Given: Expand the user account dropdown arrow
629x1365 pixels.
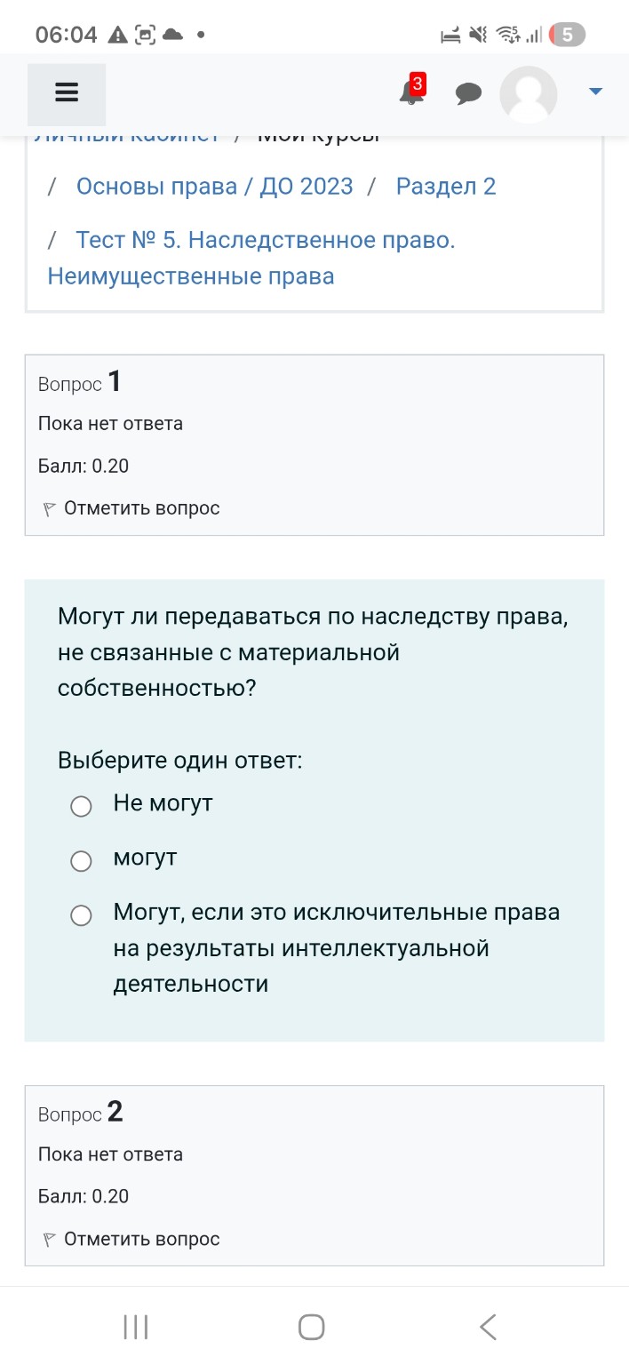Looking at the screenshot, I should coord(595,90).
